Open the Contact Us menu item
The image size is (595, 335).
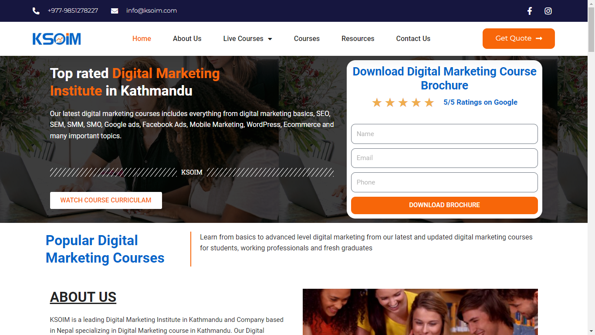pyautogui.click(x=413, y=38)
